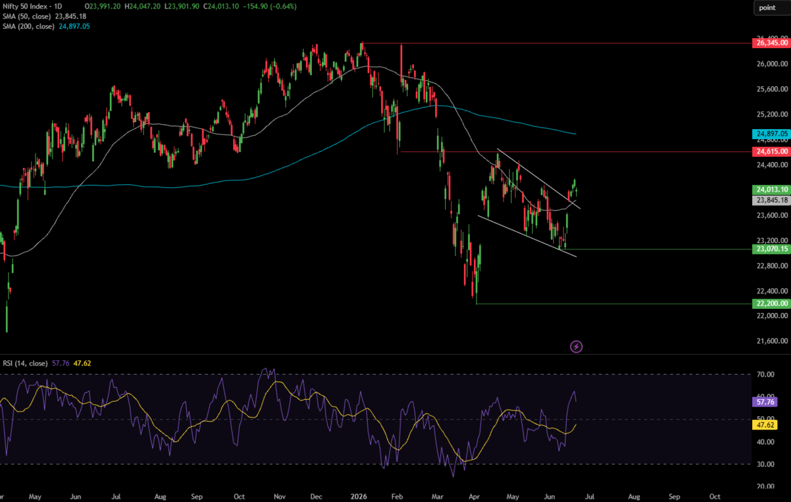This screenshot has height=502, width=791.
Task: Click the red 26,345.00 price label
Action: pos(771,43)
